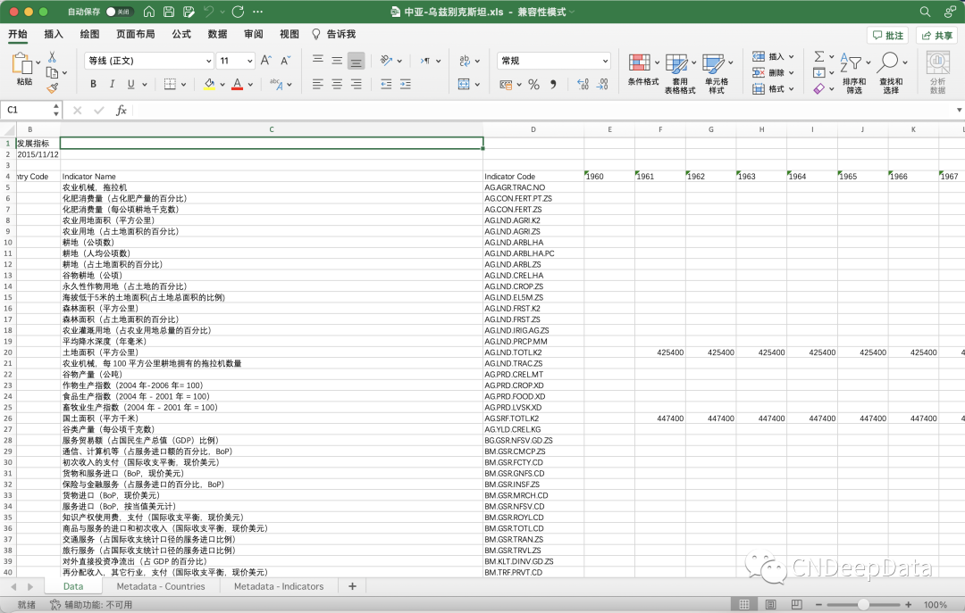Click the Delete cells button
This screenshot has height=613, width=965.
click(773, 72)
